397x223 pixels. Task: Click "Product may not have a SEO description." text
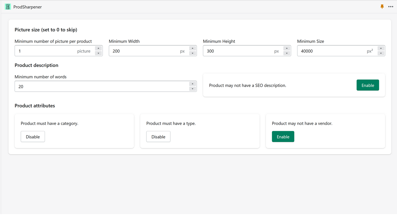(x=248, y=85)
